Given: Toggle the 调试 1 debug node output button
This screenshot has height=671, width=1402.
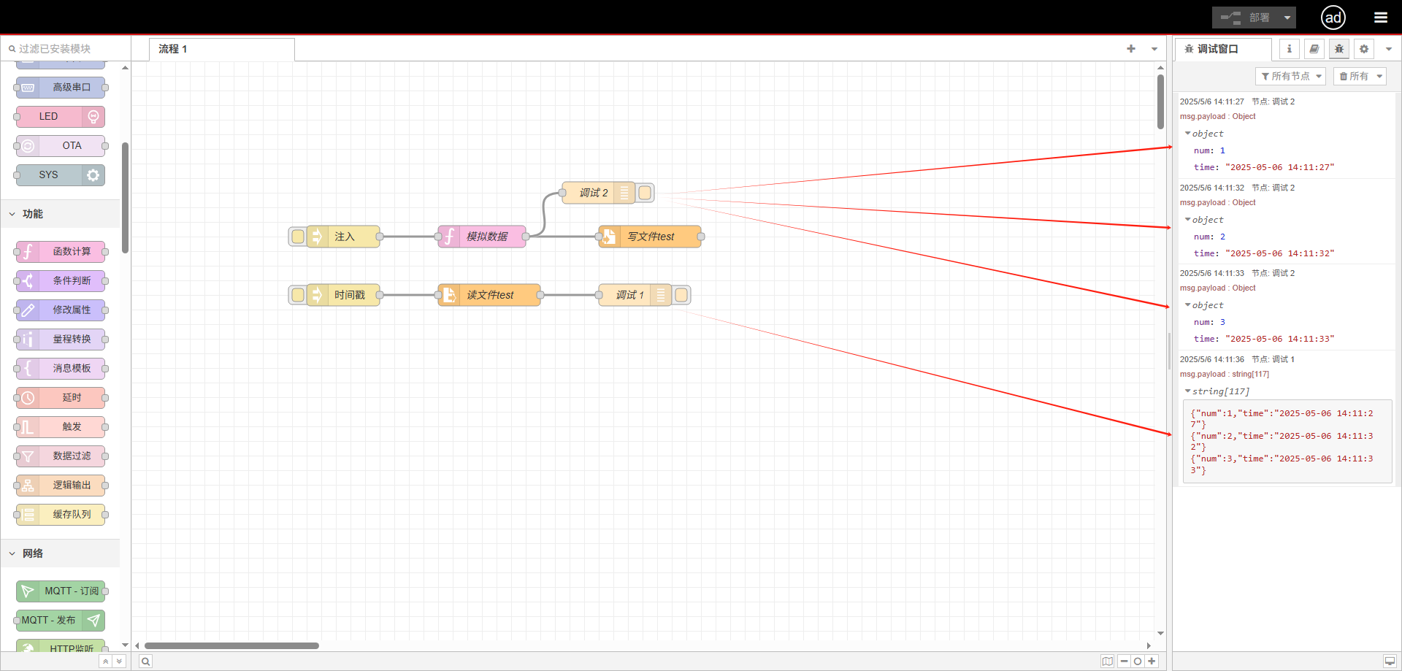Looking at the screenshot, I should click(681, 295).
